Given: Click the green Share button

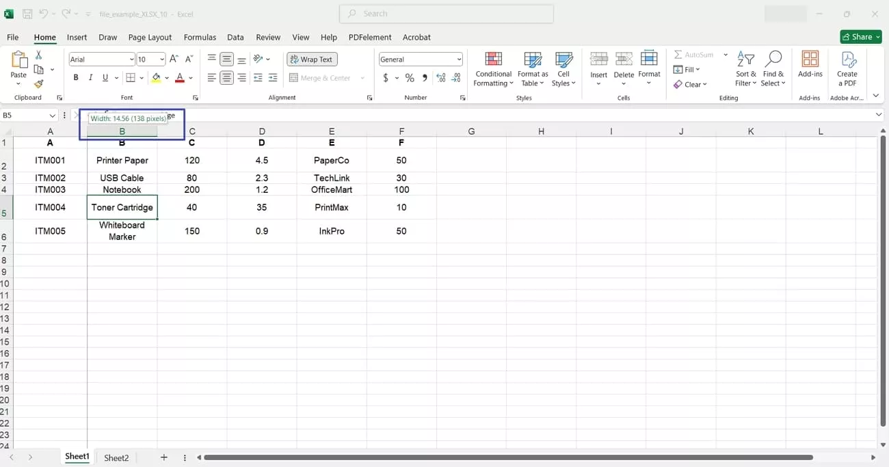Looking at the screenshot, I should click(x=860, y=37).
